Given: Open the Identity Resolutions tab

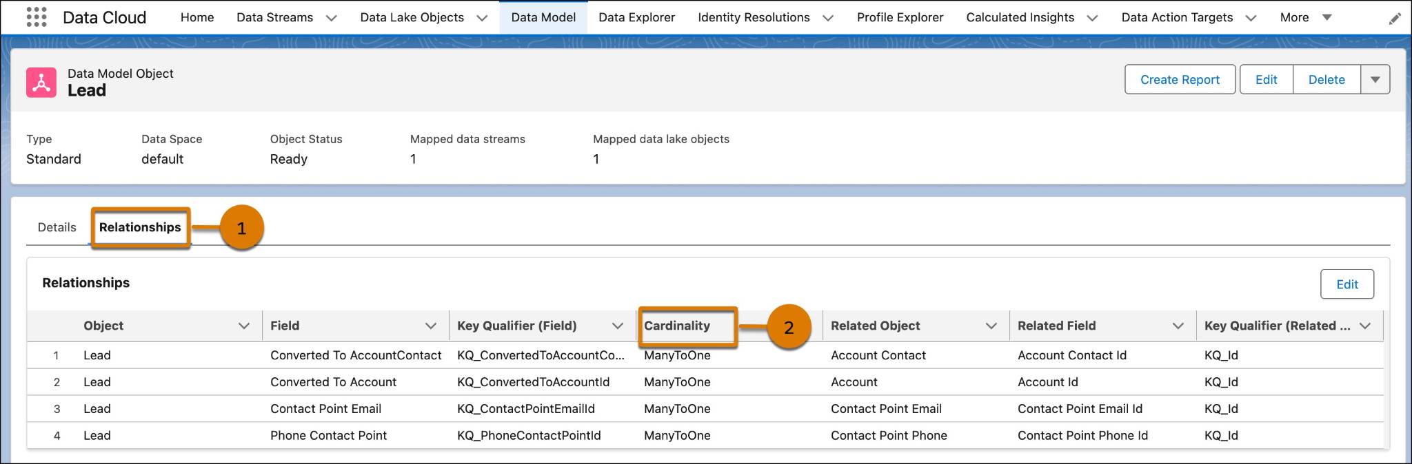Looking at the screenshot, I should 754,17.
